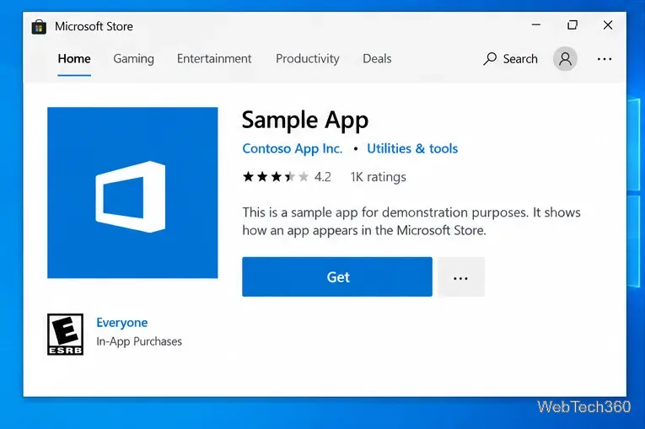Click the 4.2 rating value
The width and height of the screenshot is (645, 429).
pyautogui.click(x=322, y=177)
